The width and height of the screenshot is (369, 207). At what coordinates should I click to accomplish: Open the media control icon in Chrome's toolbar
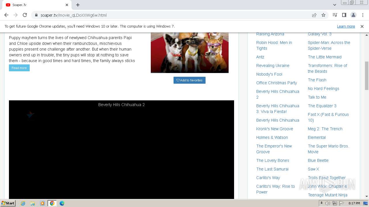pyautogui.click(x=335, y=15)
